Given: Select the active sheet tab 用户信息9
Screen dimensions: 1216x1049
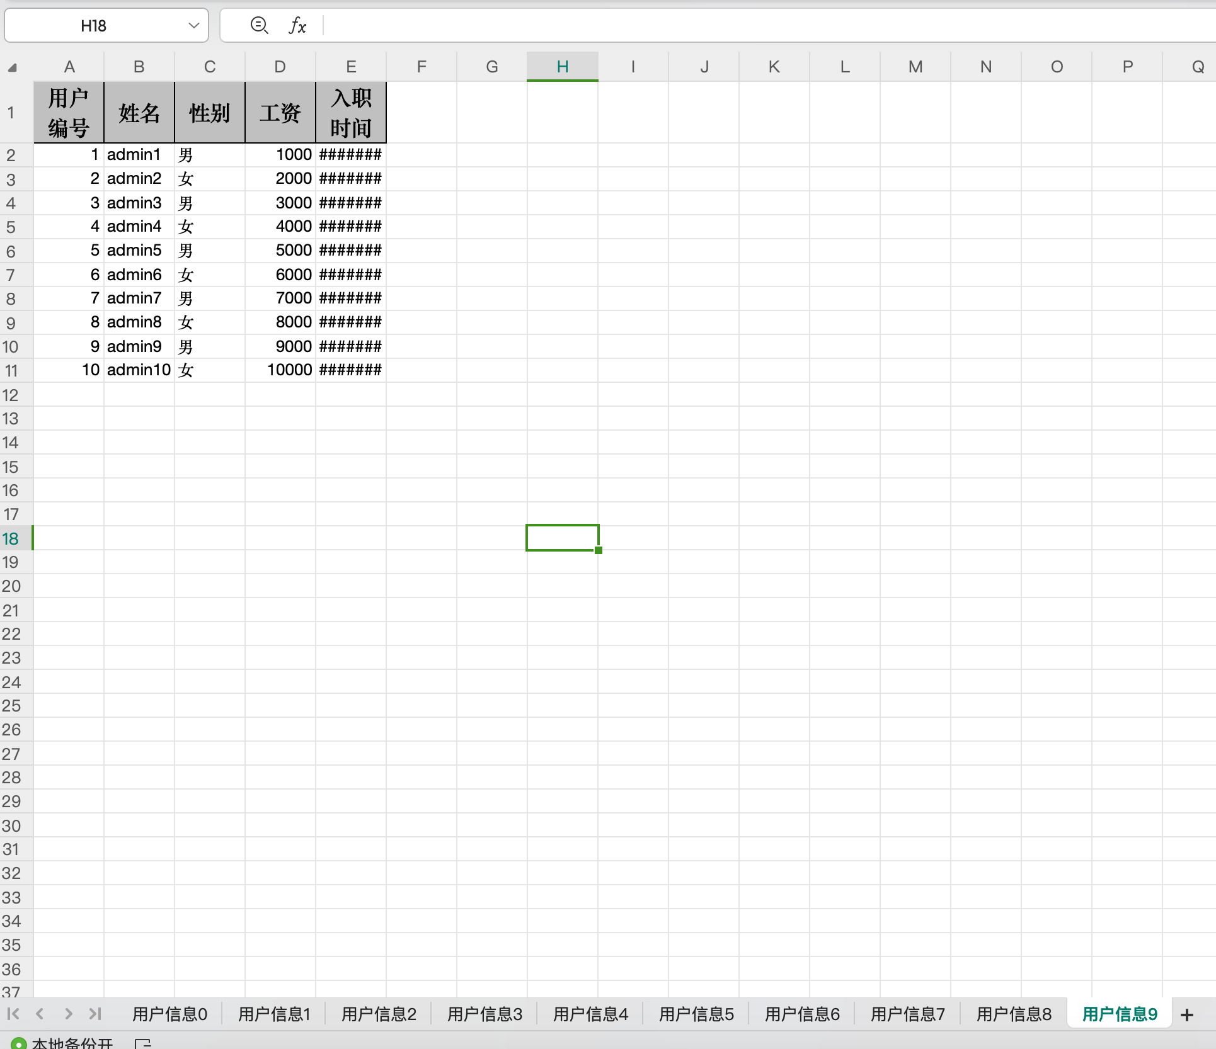Looking at the screenshot, I should coord(1120,1014).
